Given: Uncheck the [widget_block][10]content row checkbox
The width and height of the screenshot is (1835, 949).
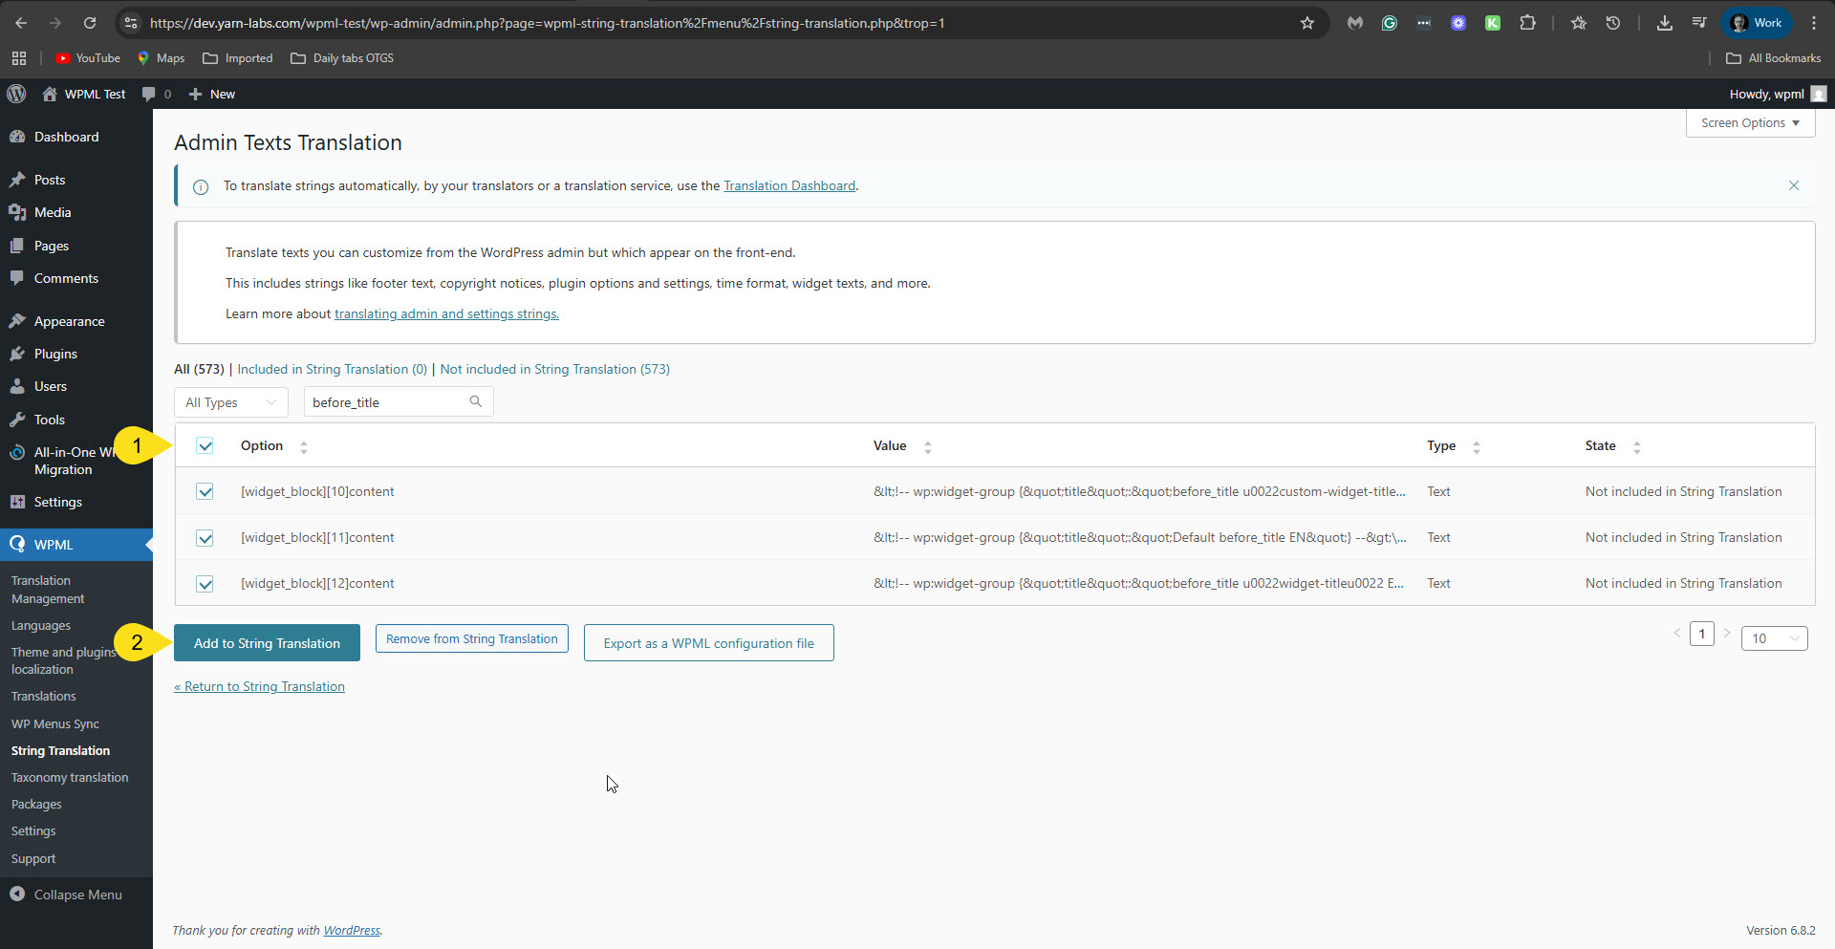Looking at the screenshot, I should point(205,491).
